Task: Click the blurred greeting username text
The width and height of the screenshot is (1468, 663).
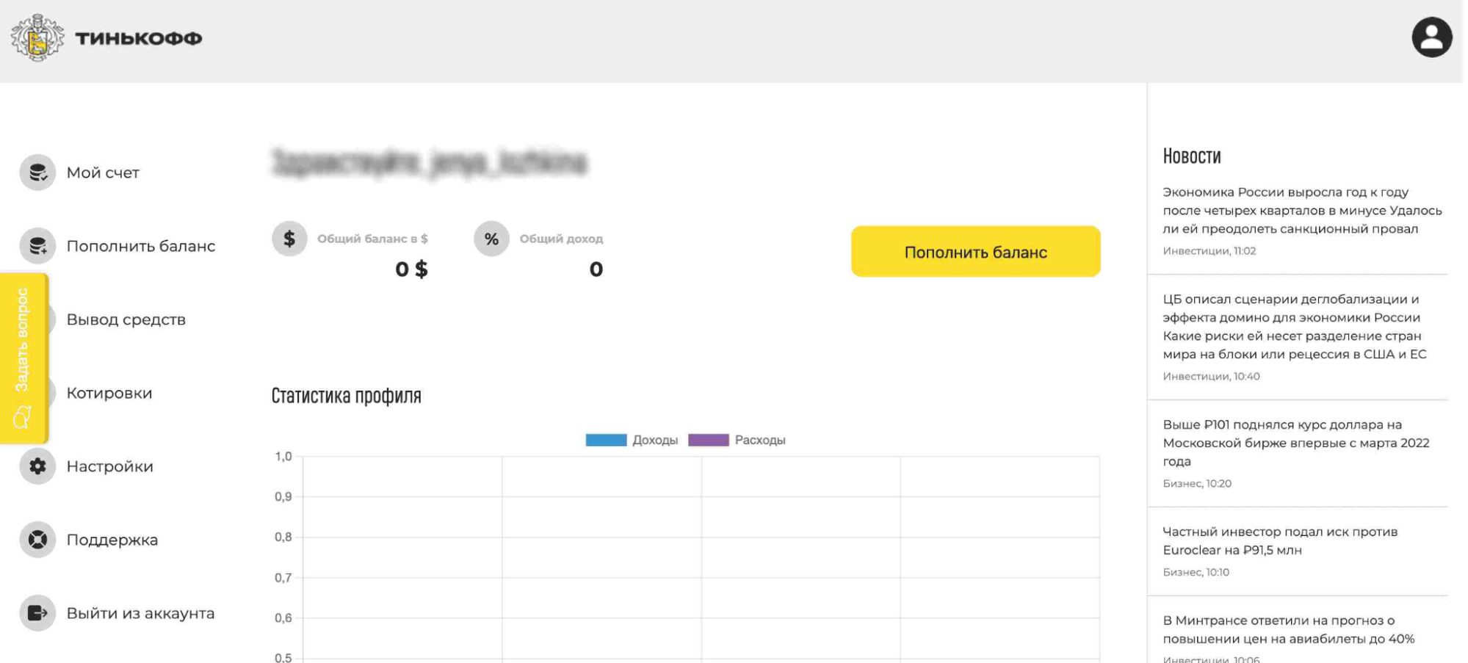Action: coord(430,162)
